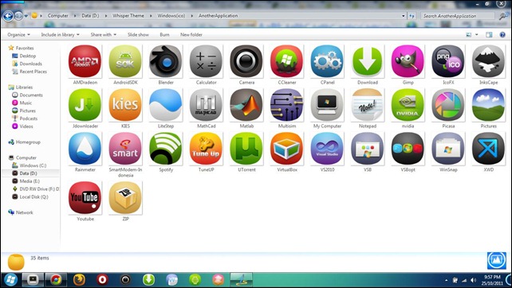The image size is (512, 288).
Task: Select the WinSnap icon file
Action: pos(448,149)
